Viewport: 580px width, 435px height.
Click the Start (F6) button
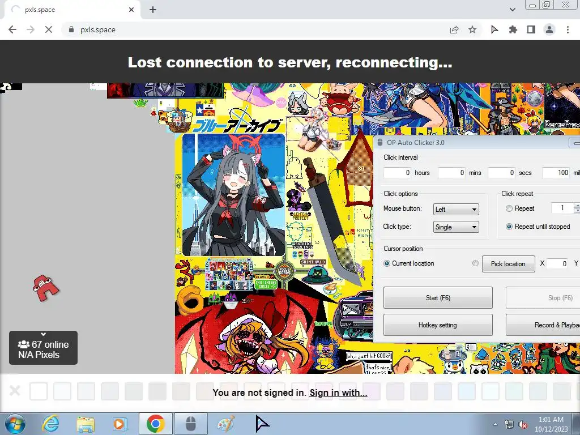(x=438, y=298)
